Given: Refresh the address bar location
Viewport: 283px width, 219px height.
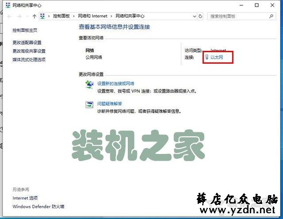Looking at the screenshot, I should 200,16.
